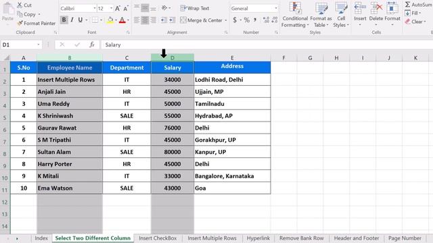The height and width of the screenshot is (243, 433).
Task: Click the Paste clipboard icon
Action: point(7,9)
